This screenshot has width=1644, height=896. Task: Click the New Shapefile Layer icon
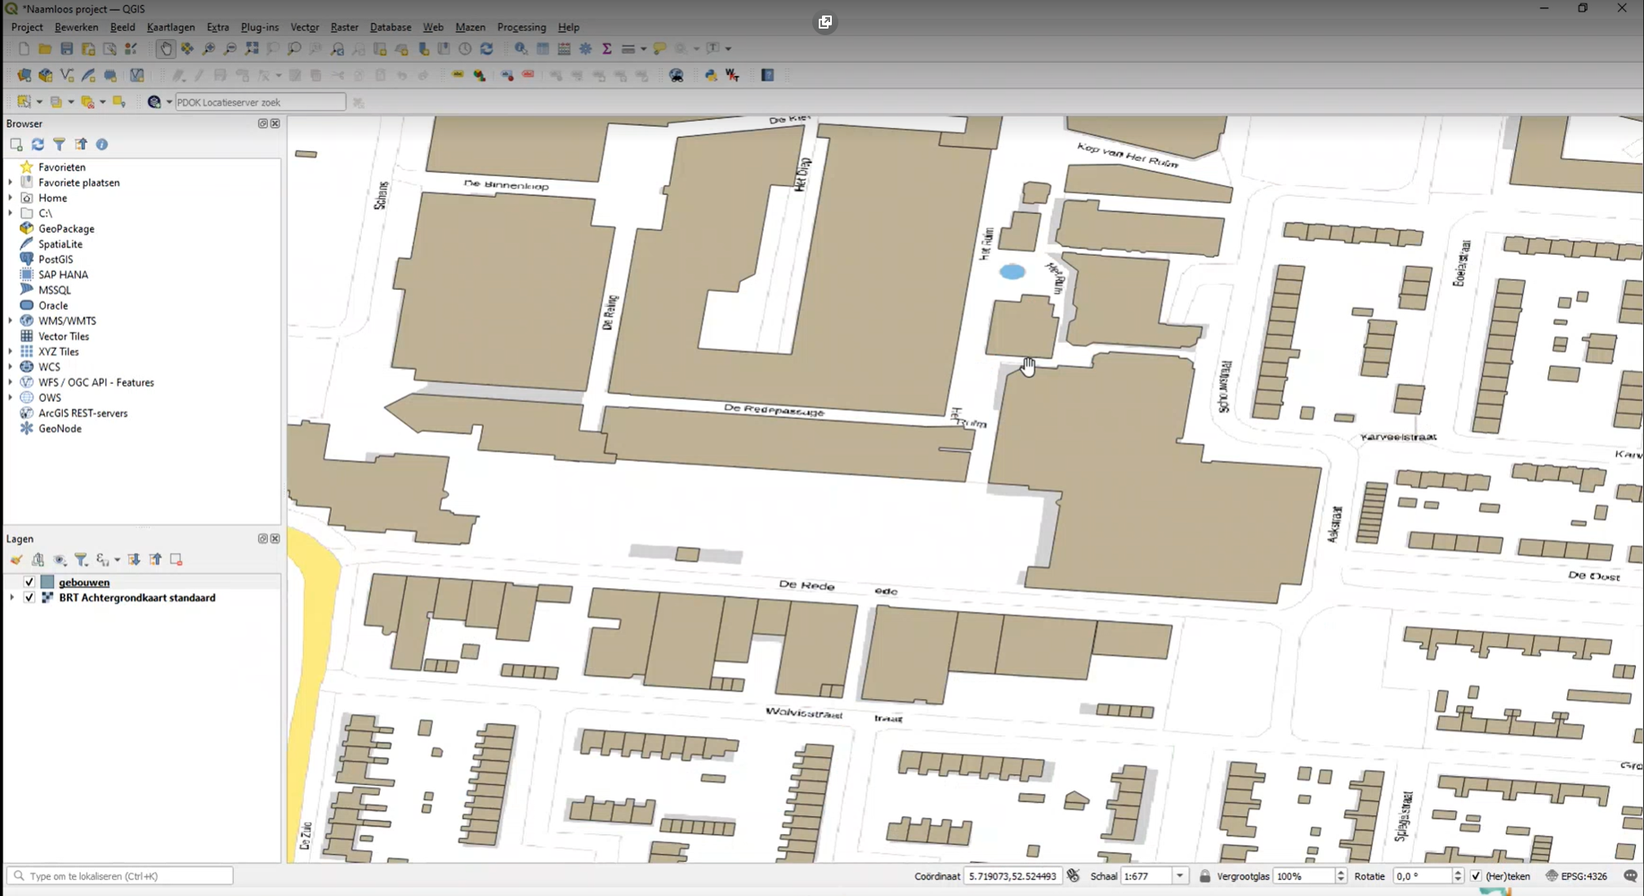pos(67,75)
